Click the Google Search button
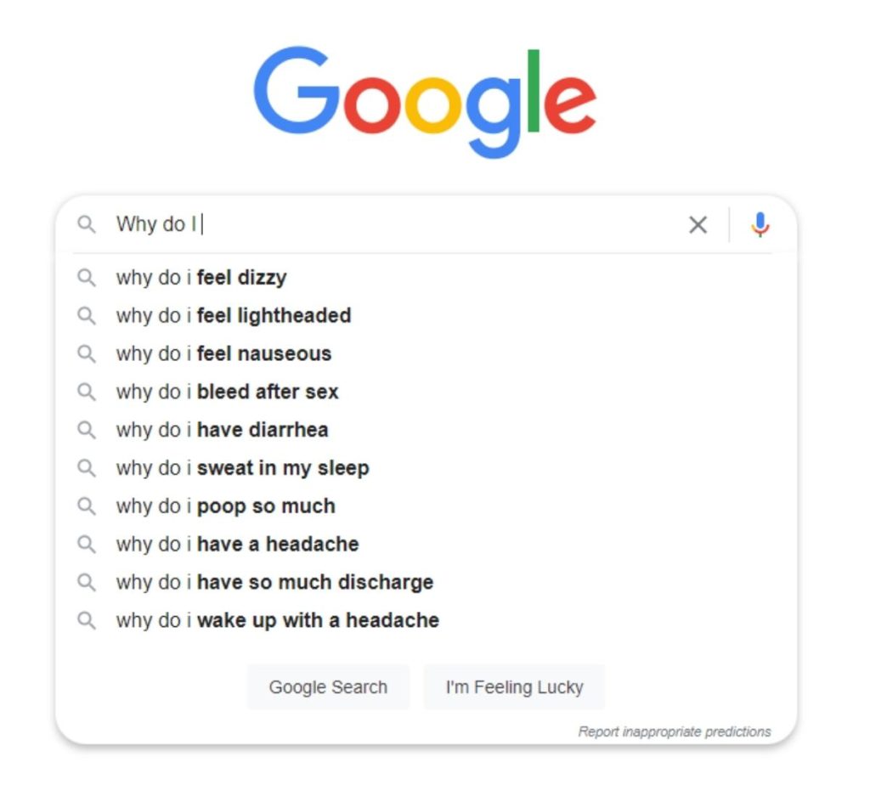The image size is (870, 785). (327, 686)
